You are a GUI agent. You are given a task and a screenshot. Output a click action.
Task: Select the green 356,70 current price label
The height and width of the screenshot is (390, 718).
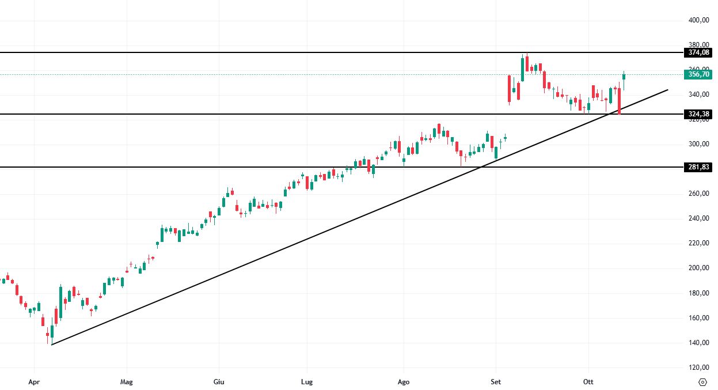[699, 74]
